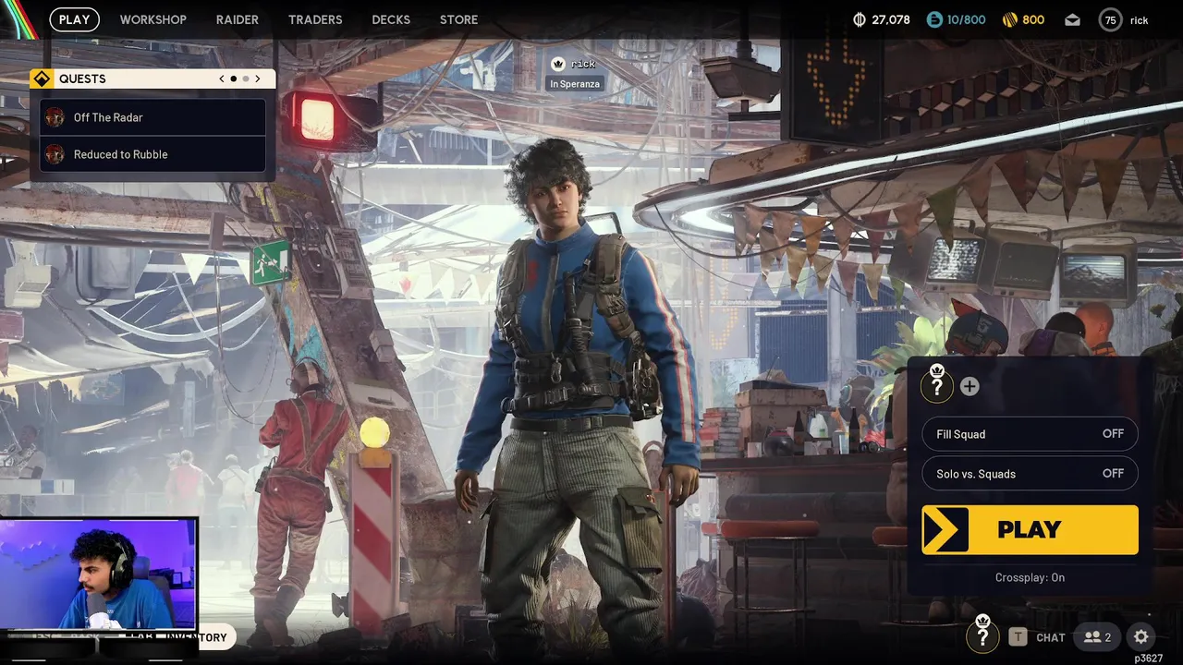1183x665 pixels.
Task: Click the Off The Radar quest icon
Action: [x=55, y=117]
